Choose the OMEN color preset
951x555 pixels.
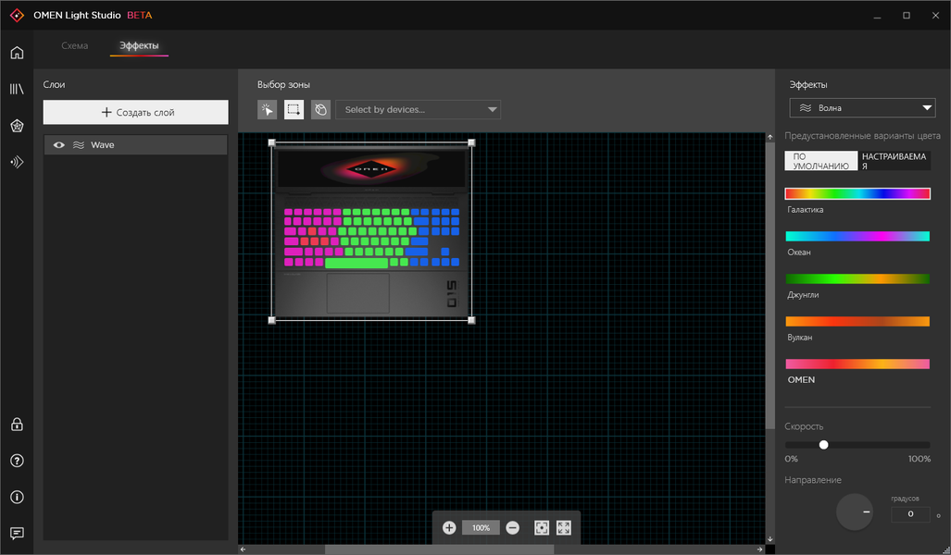[857, 364]
